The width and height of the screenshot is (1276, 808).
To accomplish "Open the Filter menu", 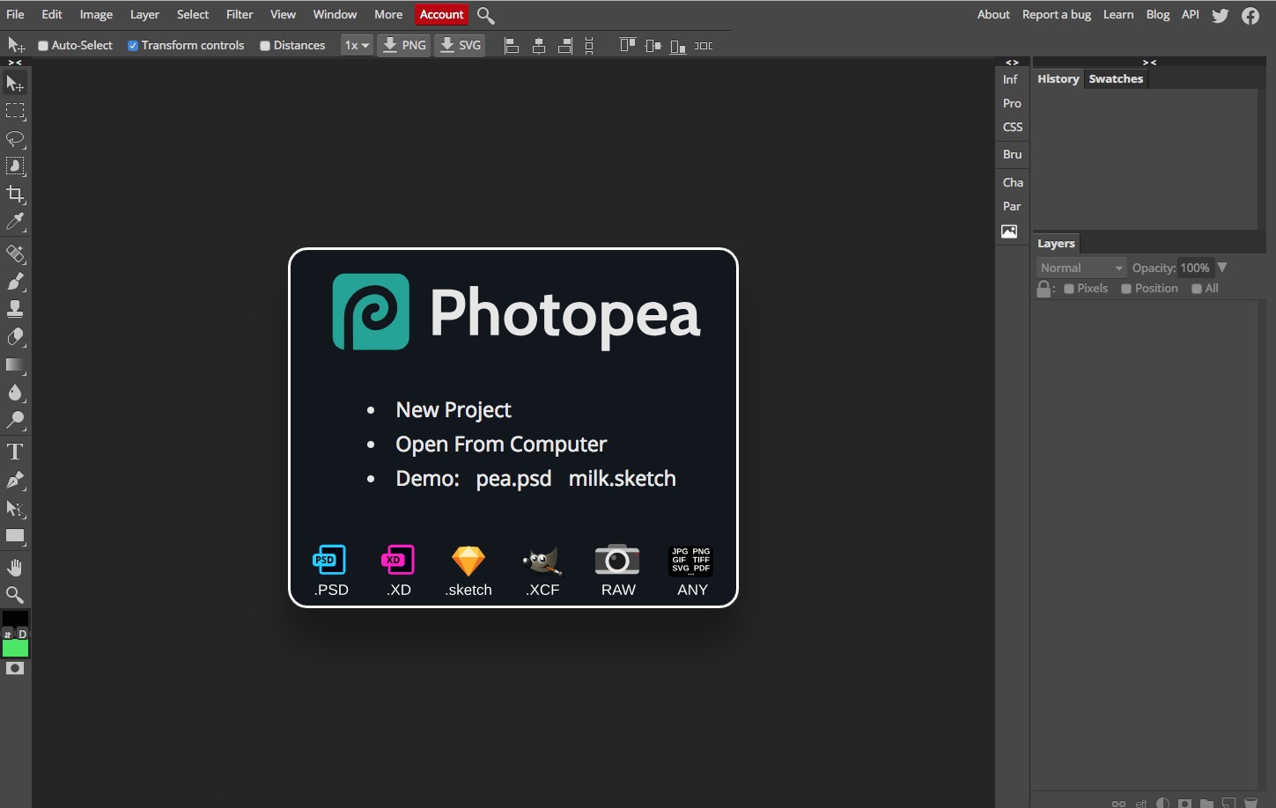I will pyautogui.click(x=240, y=15).
